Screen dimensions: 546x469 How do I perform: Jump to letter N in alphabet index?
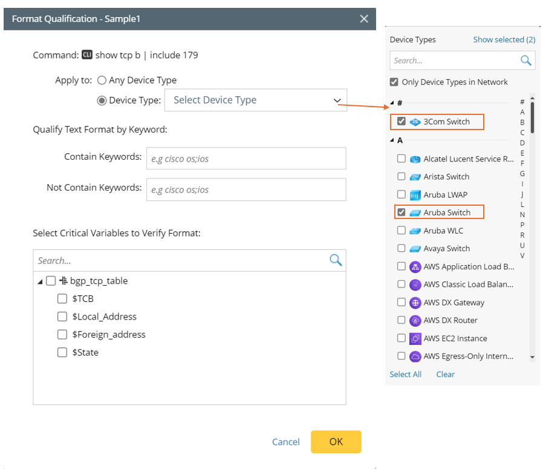pyautogui.click(x=522, y=215)
